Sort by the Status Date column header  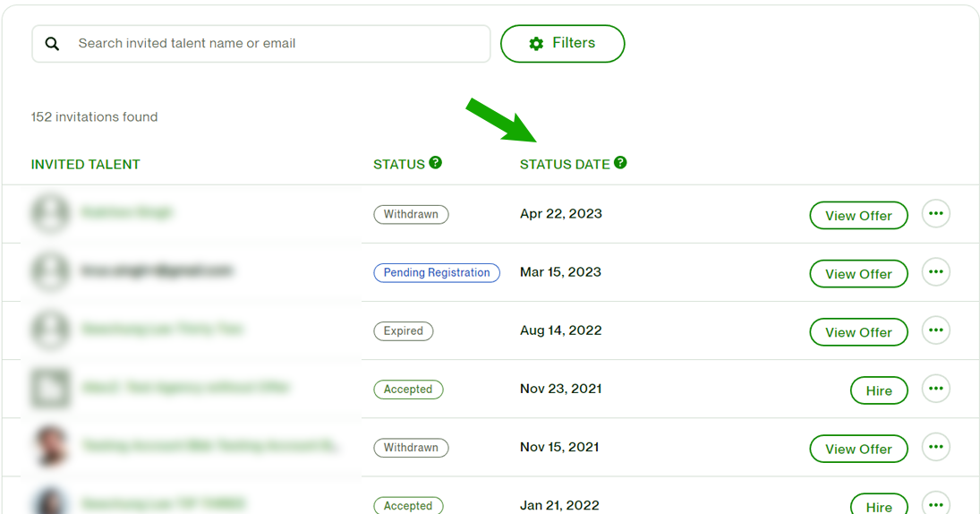(x=565, y=165)
